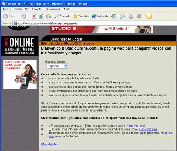Click the 'Email your comments' image banner
Image resolution: width=177 pixels, height=151 pixels.
pyautogui.click(x=20, y=74)
